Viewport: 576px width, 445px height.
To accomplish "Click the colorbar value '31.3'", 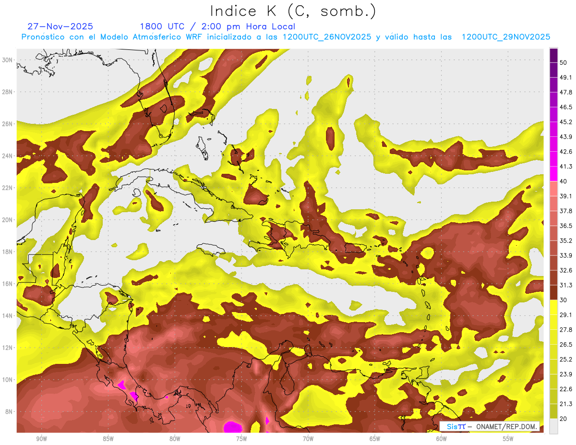I will (565, 285).
